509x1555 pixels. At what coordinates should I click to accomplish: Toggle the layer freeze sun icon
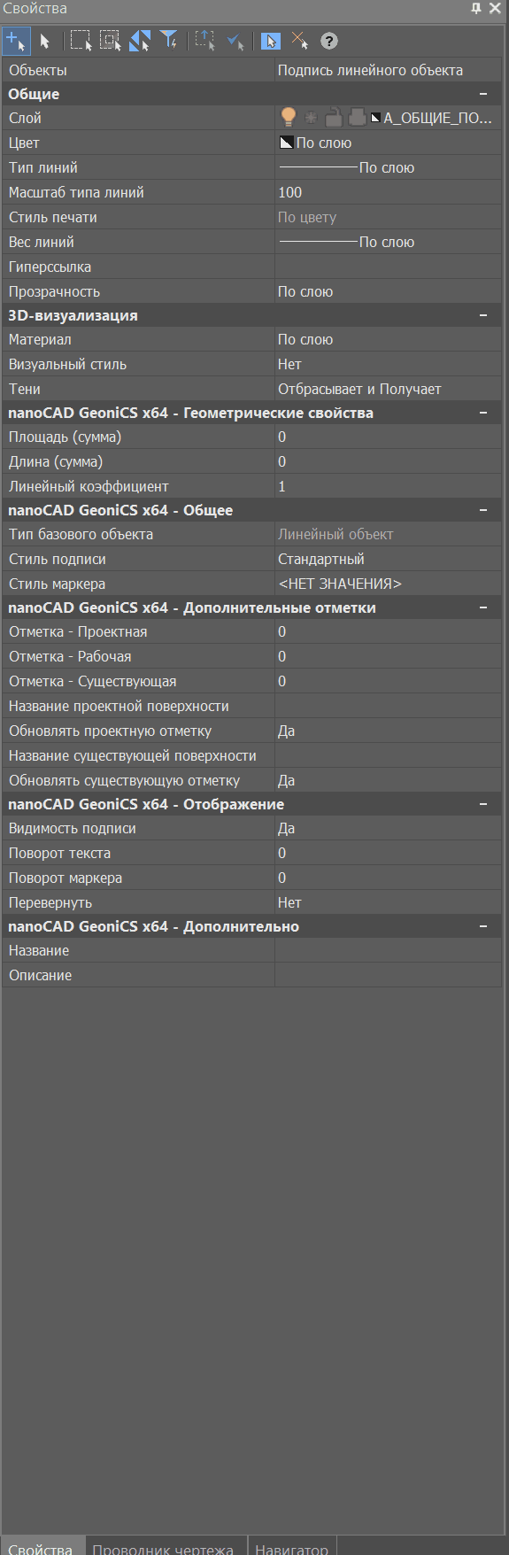[x=311, y=118]
